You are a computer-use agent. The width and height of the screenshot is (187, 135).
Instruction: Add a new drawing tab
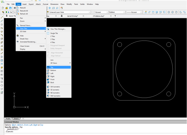coord(115,16)
